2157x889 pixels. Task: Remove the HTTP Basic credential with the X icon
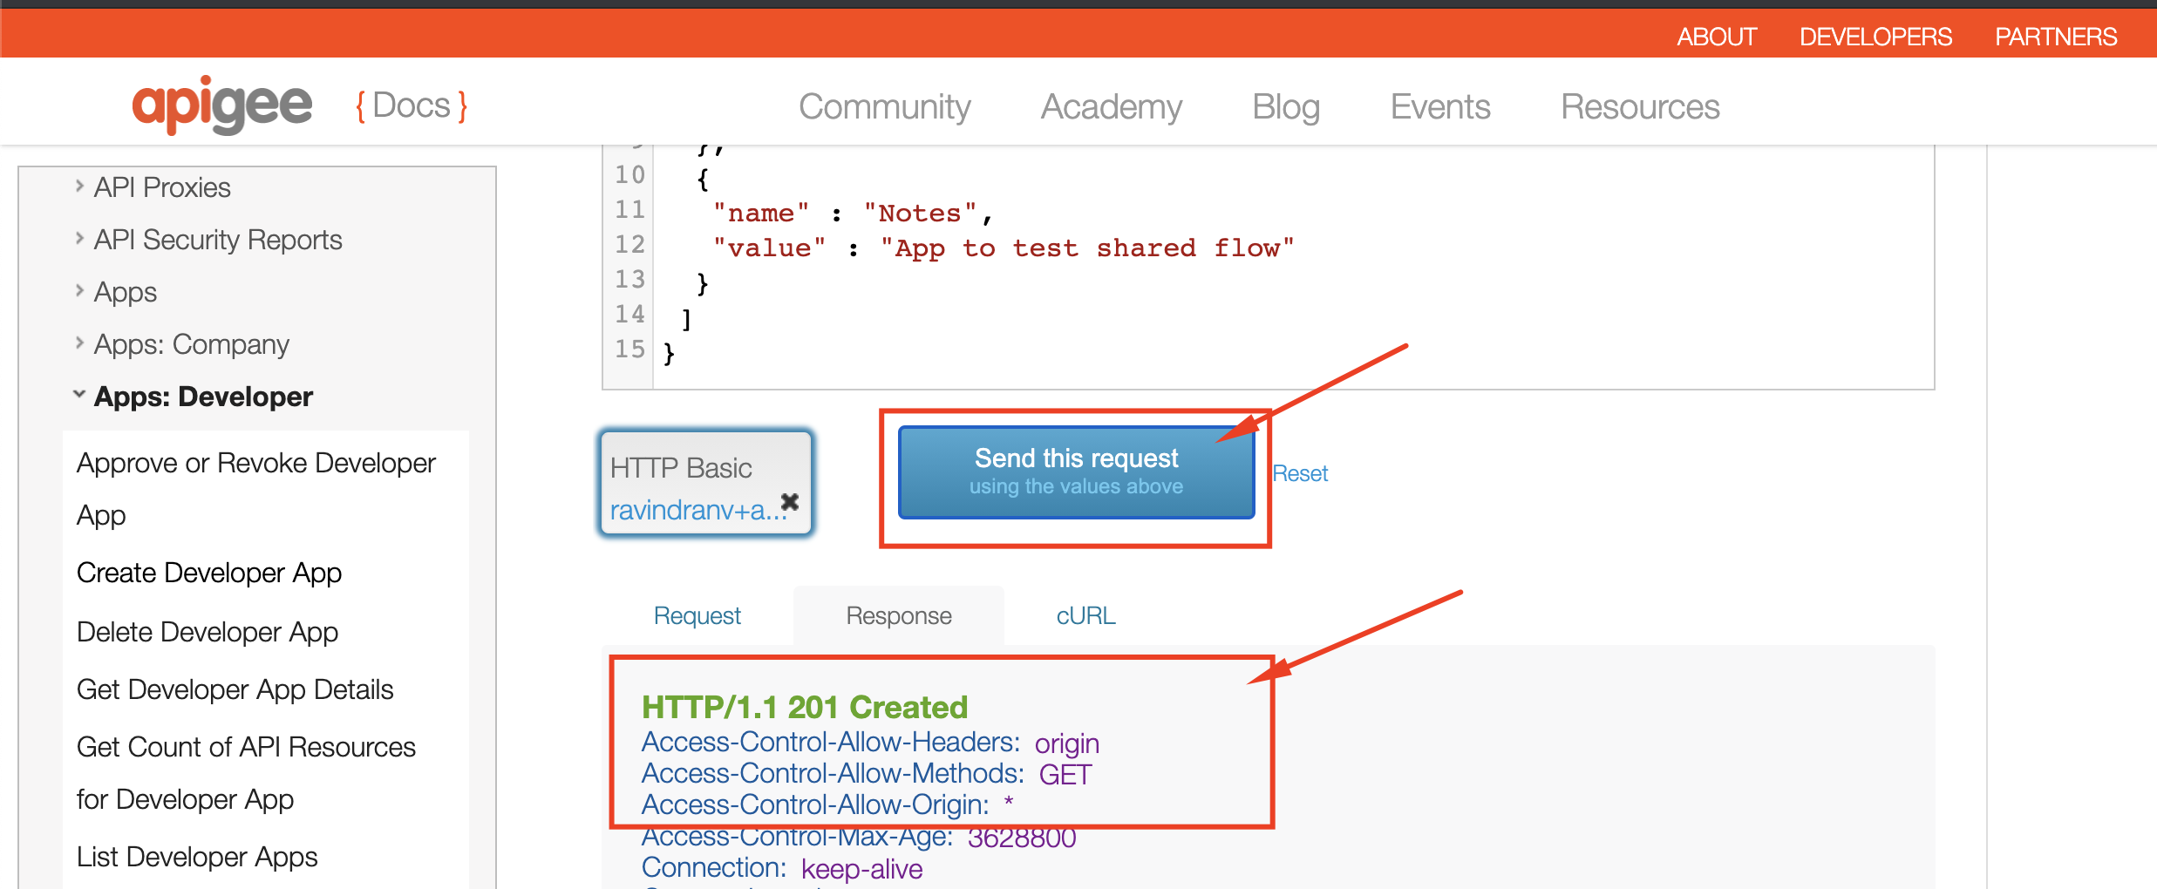(790, 501)
